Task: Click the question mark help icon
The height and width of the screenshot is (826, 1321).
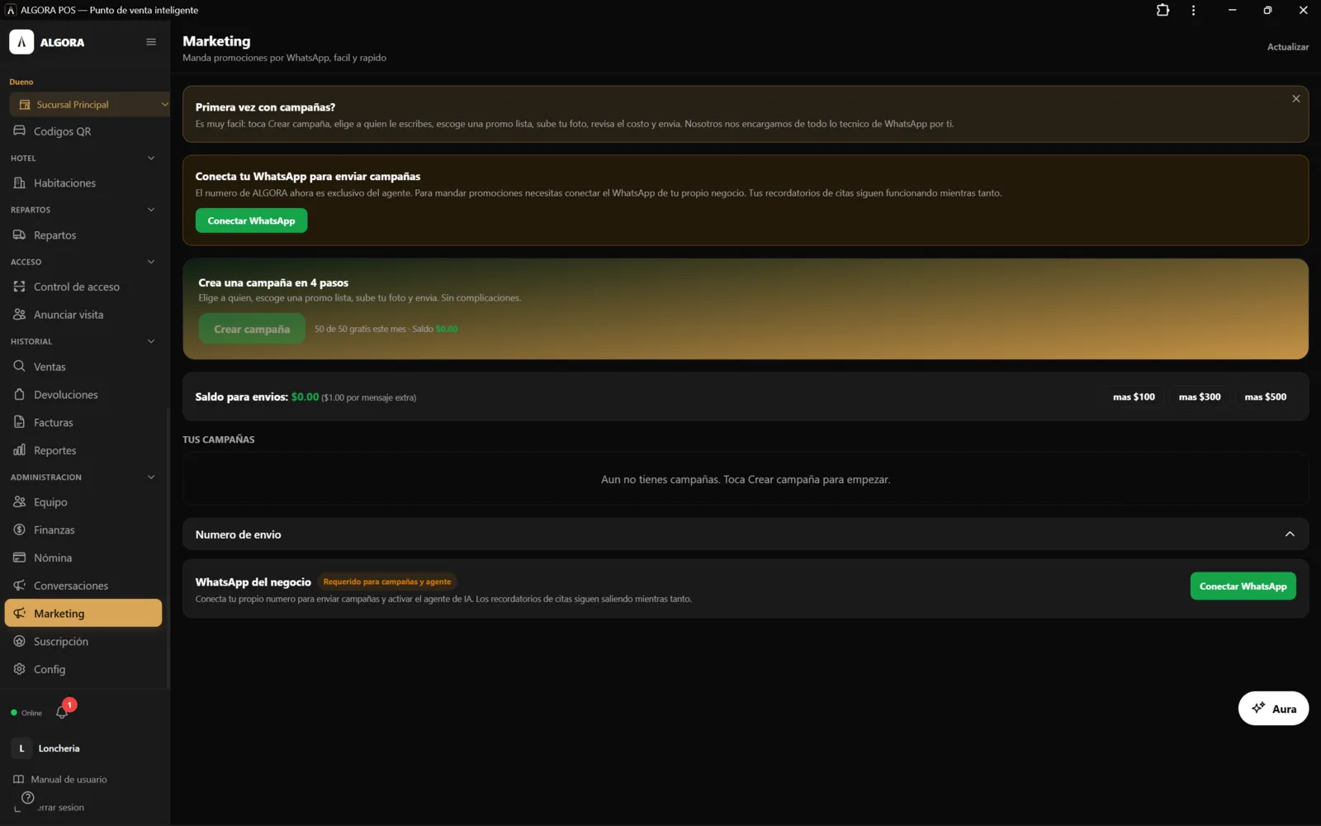Action: pos(28,798)
